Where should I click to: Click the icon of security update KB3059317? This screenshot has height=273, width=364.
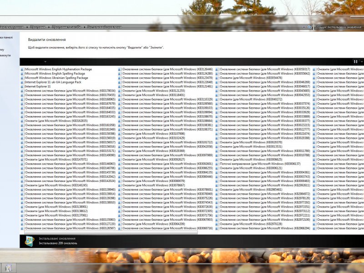[x=217, y=69]
